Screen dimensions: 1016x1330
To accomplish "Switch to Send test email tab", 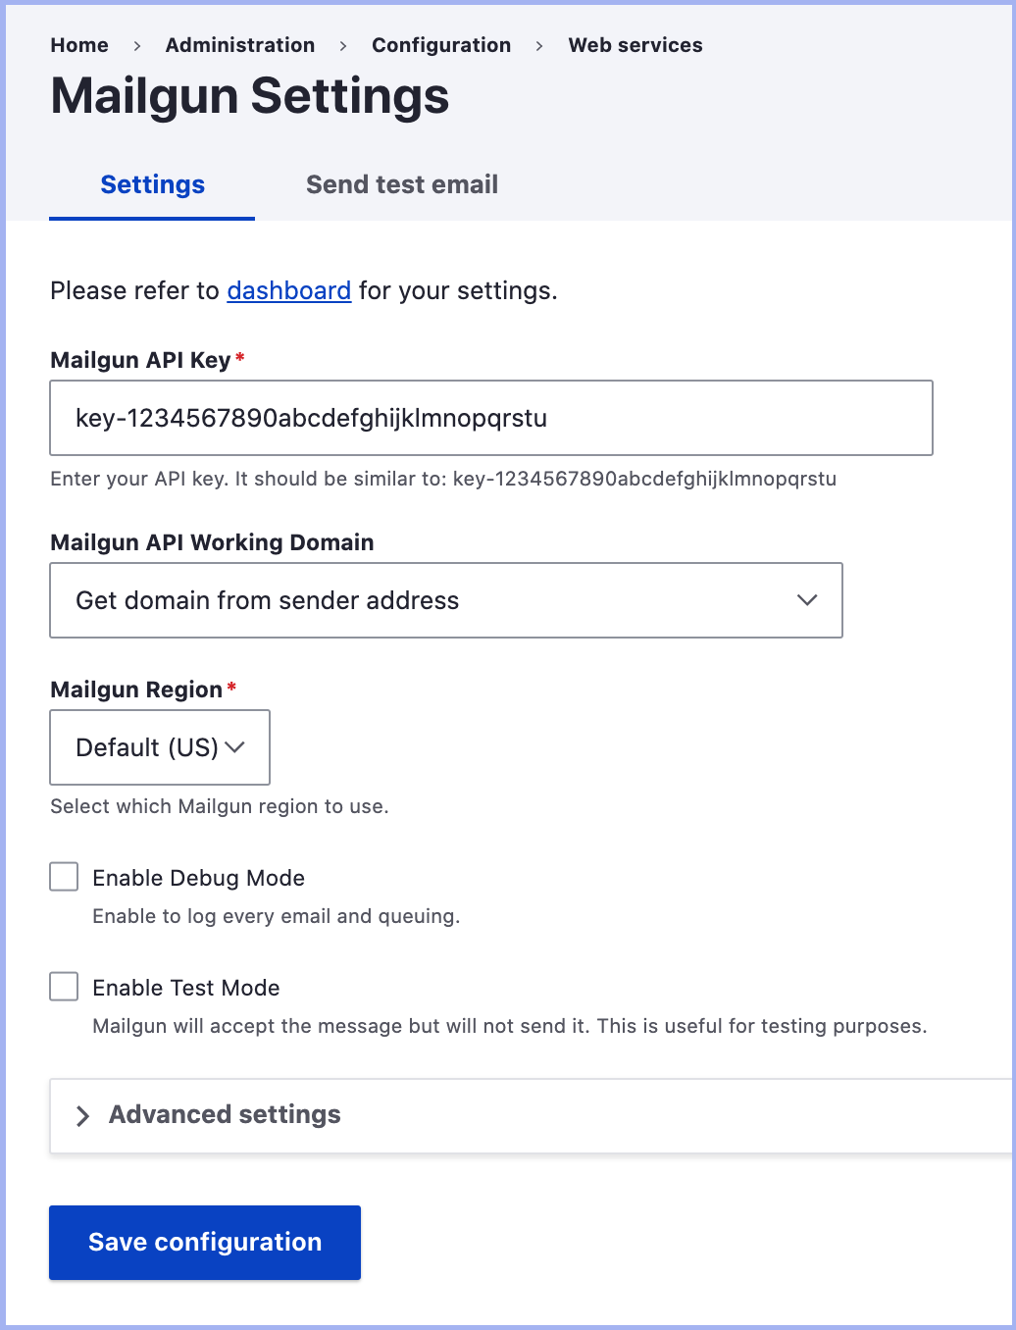I will coord(401,184).
